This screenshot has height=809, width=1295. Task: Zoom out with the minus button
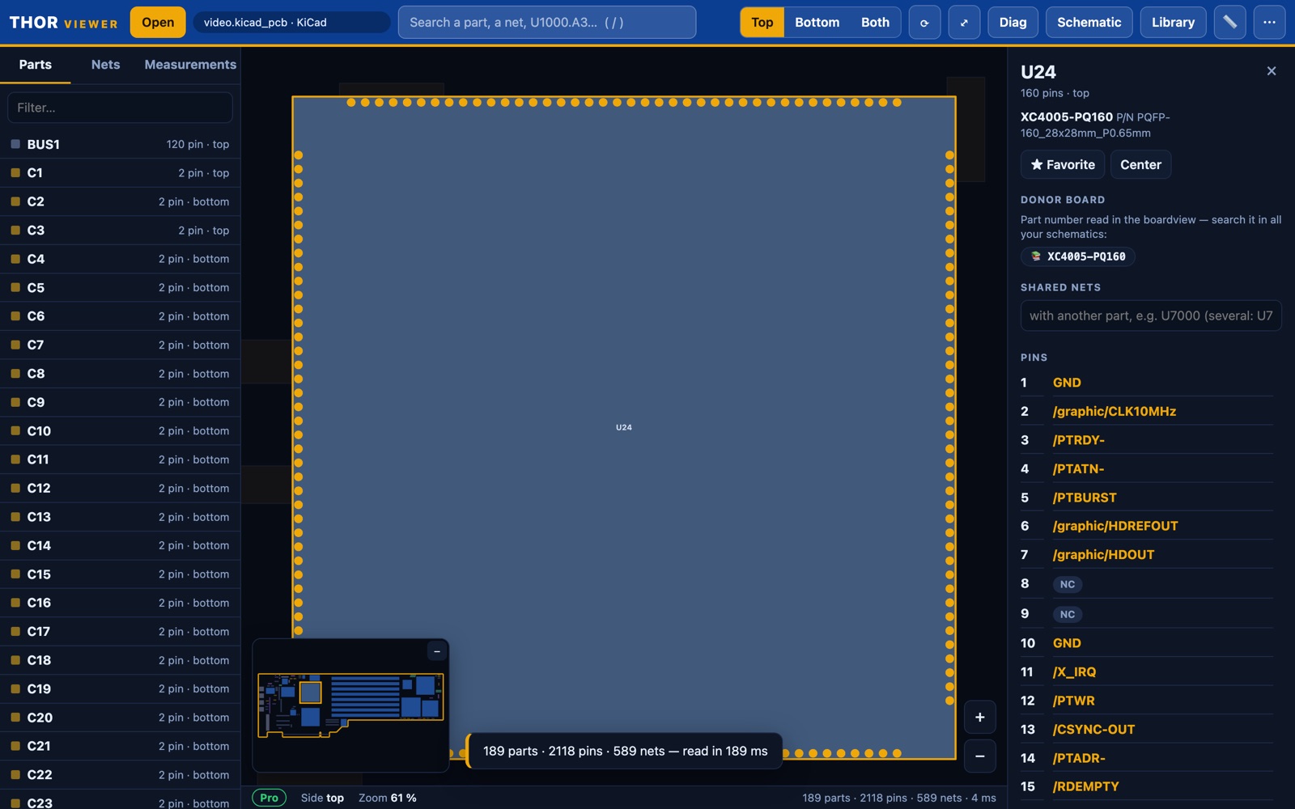coord(979,756)
